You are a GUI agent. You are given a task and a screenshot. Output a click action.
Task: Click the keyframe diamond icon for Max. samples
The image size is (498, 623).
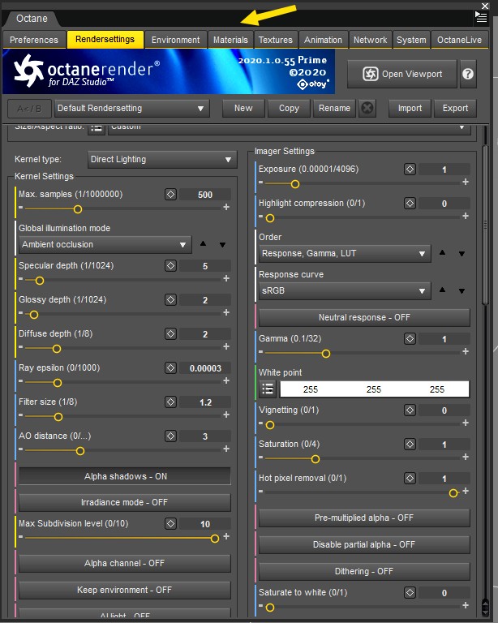pyautogui.click(x=171, y=195)
